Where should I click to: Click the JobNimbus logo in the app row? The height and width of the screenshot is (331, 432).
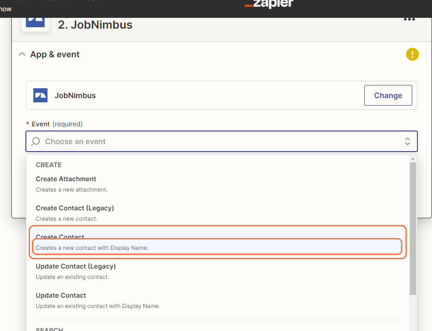40,95
